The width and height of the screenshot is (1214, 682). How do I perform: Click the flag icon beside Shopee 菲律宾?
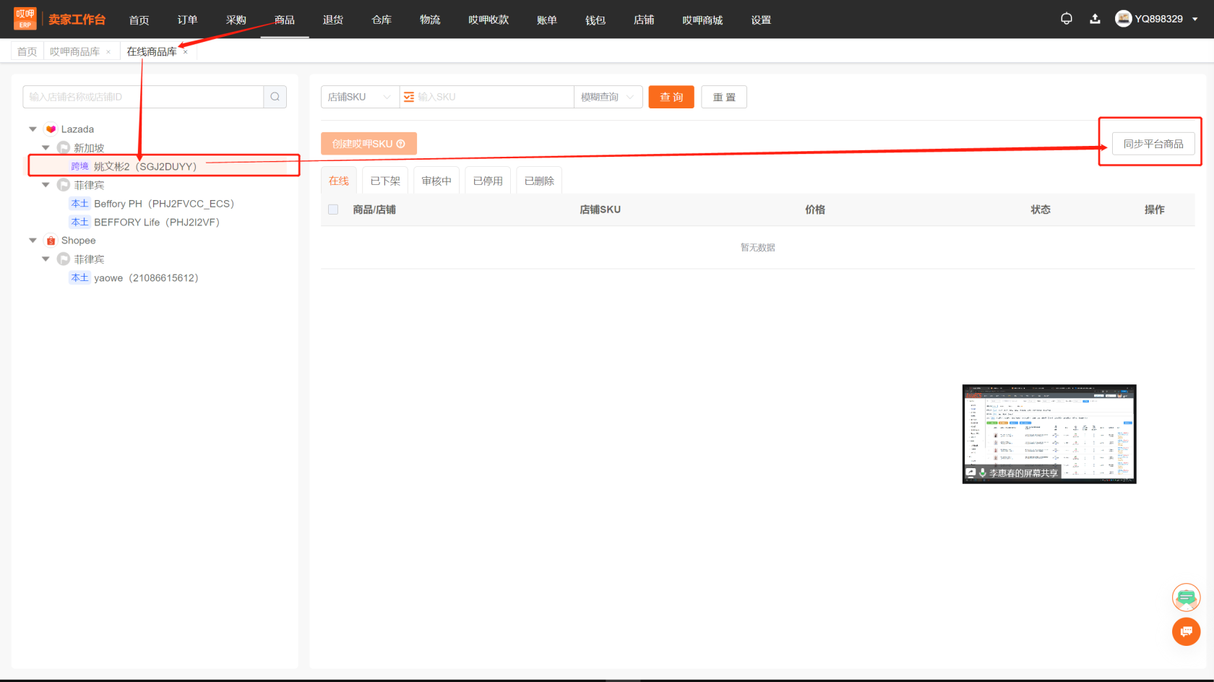click(x=64, y=259)
